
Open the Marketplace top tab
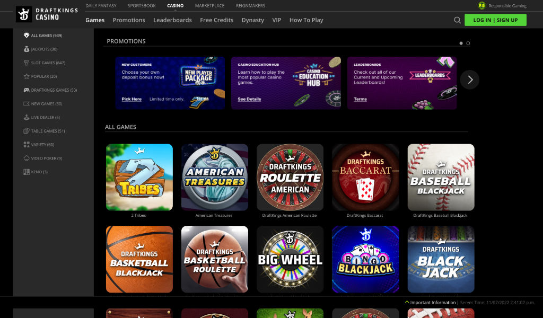tap(209, 5)
